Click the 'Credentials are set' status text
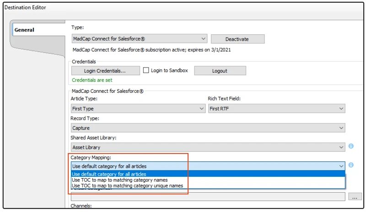 92,80
